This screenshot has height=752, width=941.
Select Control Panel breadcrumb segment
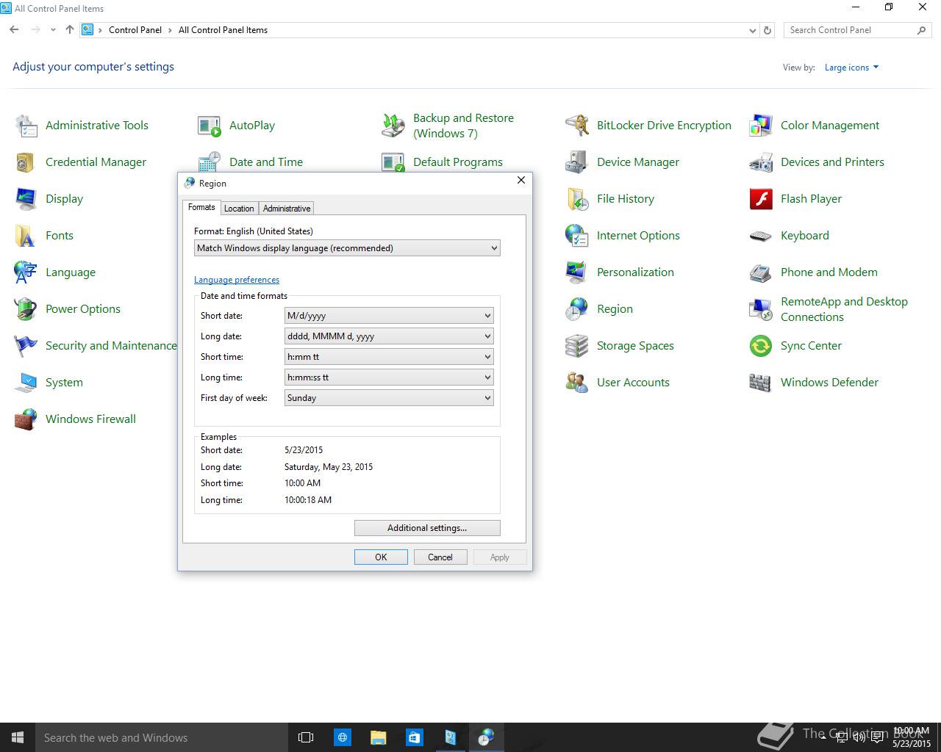click(x=135, y=30)
